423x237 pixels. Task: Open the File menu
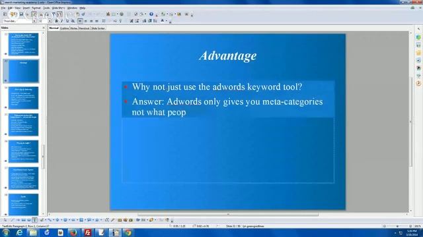point(3,8)
